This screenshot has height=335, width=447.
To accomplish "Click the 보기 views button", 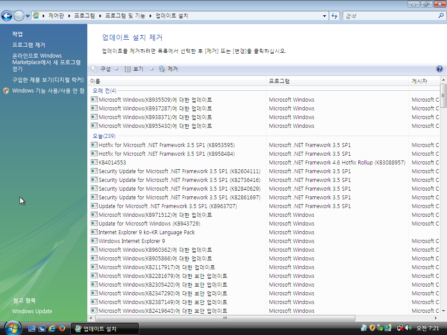I will click(x=134, y=69).
